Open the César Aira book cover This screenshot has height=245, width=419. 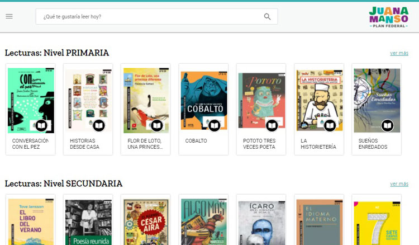point(146,222)
